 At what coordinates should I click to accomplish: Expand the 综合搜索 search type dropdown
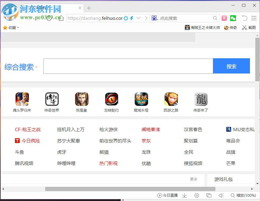(36, 67)
